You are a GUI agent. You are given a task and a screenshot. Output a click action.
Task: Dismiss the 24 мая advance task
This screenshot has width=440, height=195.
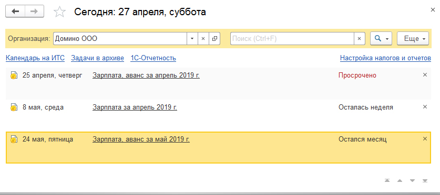point(425,139)
